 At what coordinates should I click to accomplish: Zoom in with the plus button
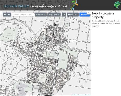[5, 15]
